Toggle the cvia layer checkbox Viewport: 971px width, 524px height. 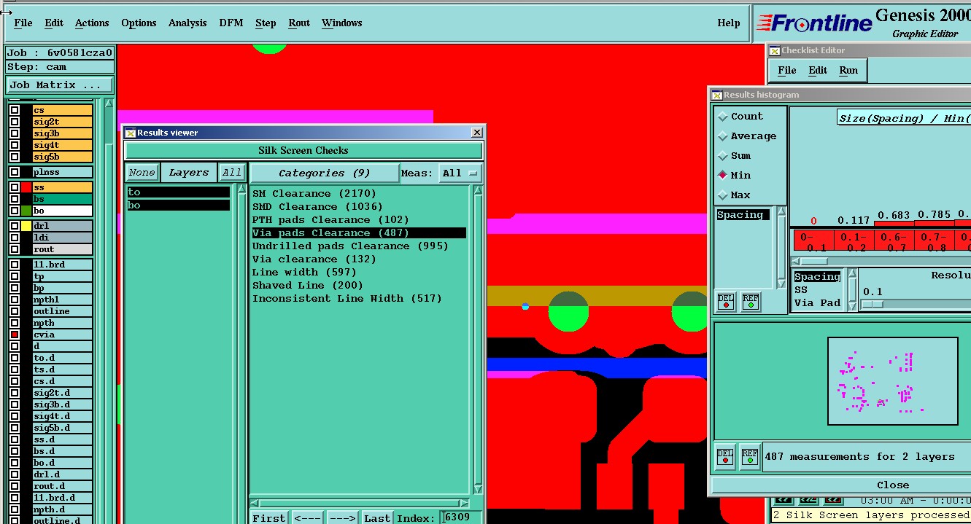[x=15, y=335]
